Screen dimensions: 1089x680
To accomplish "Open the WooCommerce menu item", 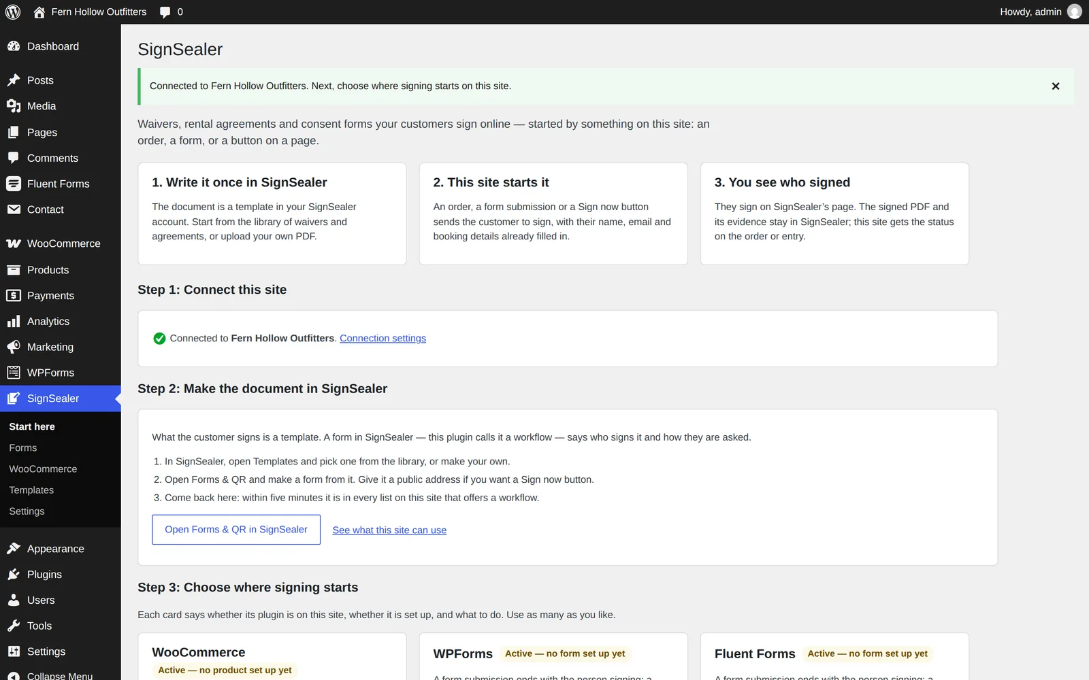I will [x=61, y=243].
